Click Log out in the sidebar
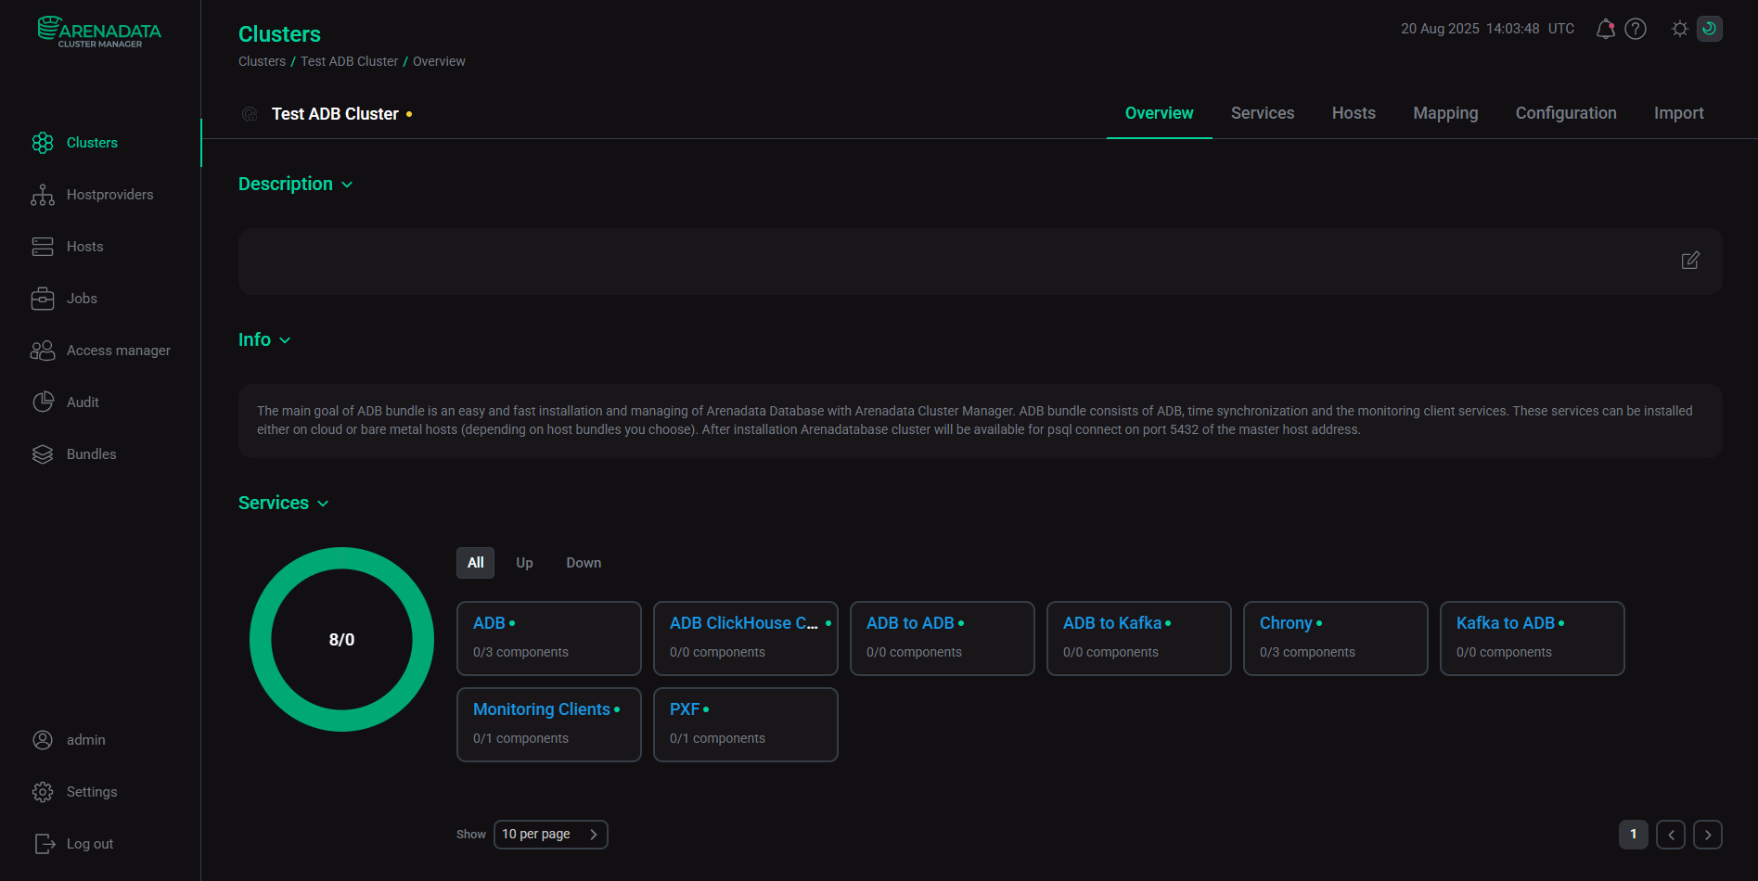 click(89, 844)
